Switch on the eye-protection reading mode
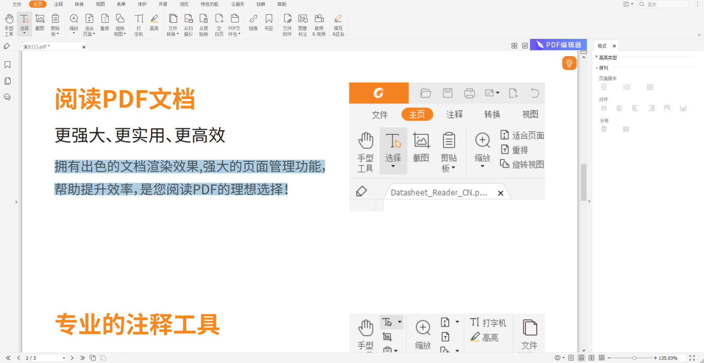Viewport: 704px width, 363px height. (x=557, y=358)
